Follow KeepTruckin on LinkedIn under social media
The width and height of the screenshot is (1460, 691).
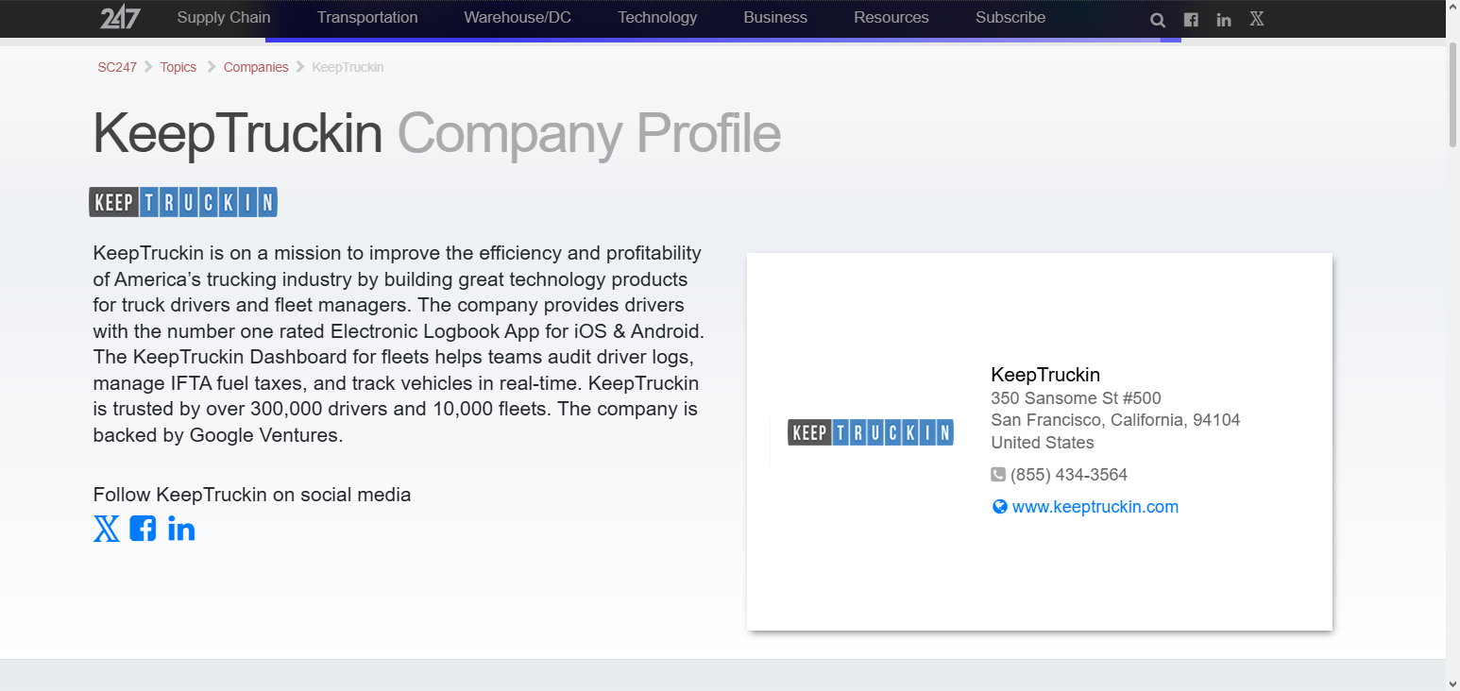[181, 529]
